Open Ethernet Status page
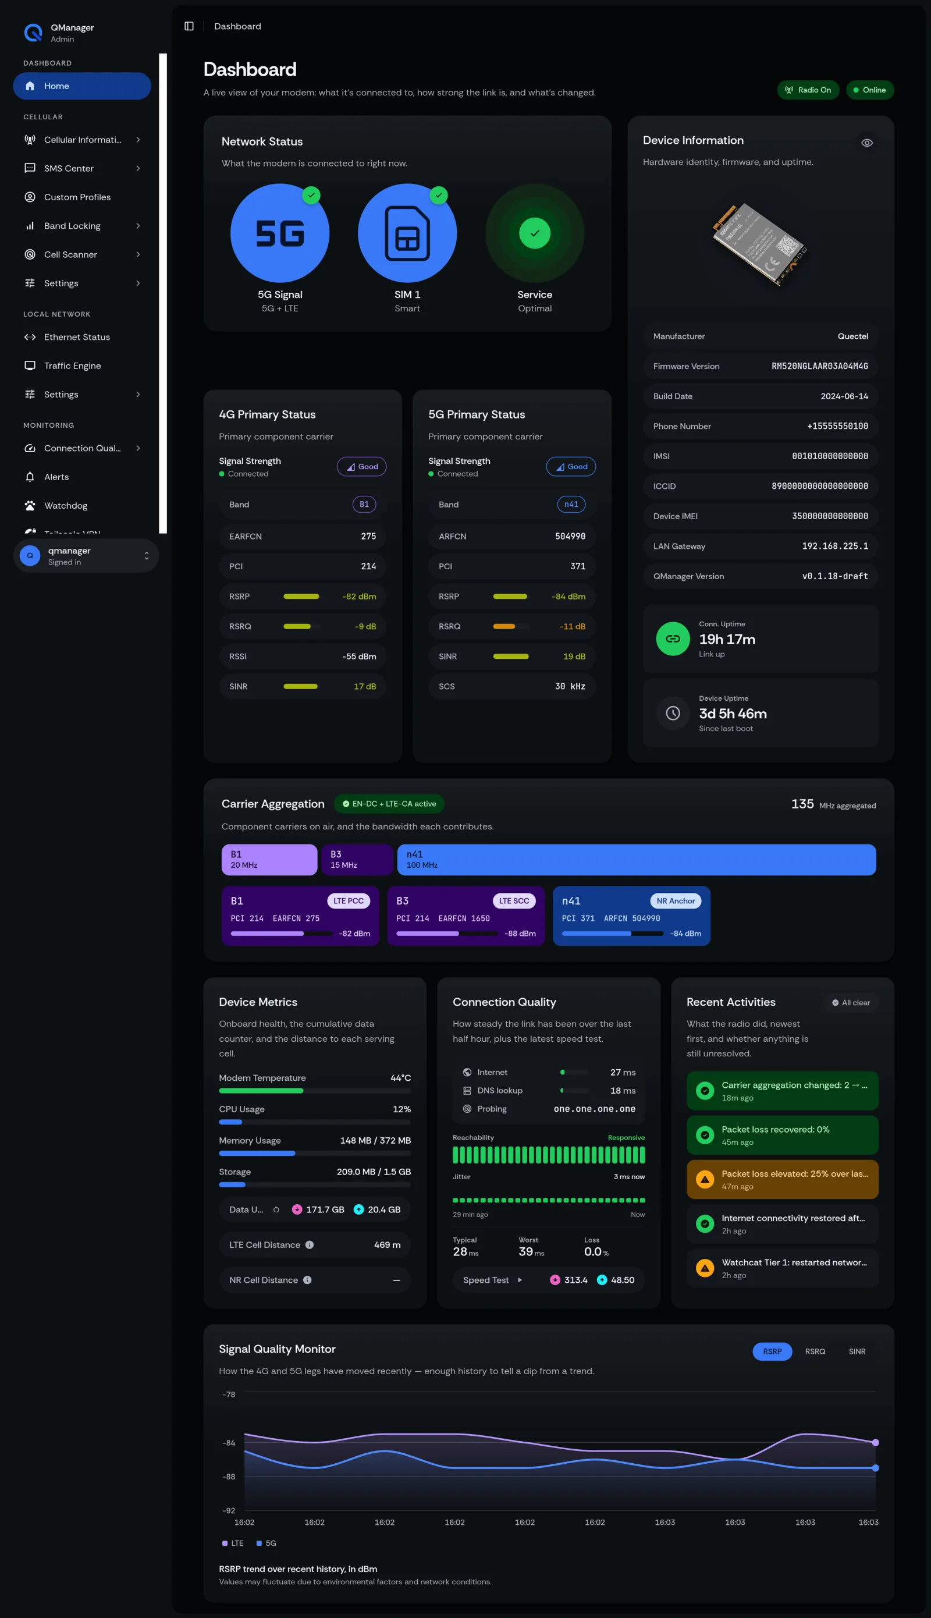This screenshot has height=1618, width=931. coord(82,337)
